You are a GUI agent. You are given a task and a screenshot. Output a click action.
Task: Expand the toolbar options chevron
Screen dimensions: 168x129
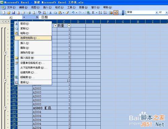(123, 13)
